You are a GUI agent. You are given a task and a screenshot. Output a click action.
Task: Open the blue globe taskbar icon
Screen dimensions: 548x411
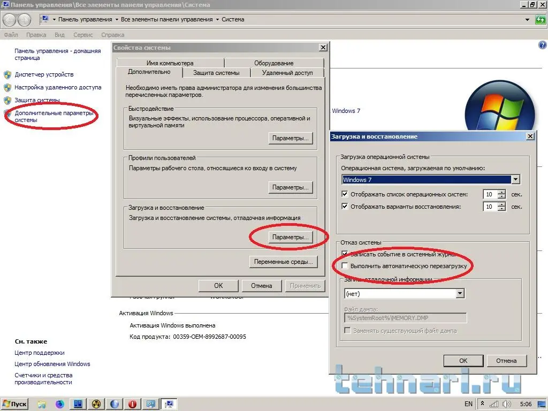(x=115, y=404)
